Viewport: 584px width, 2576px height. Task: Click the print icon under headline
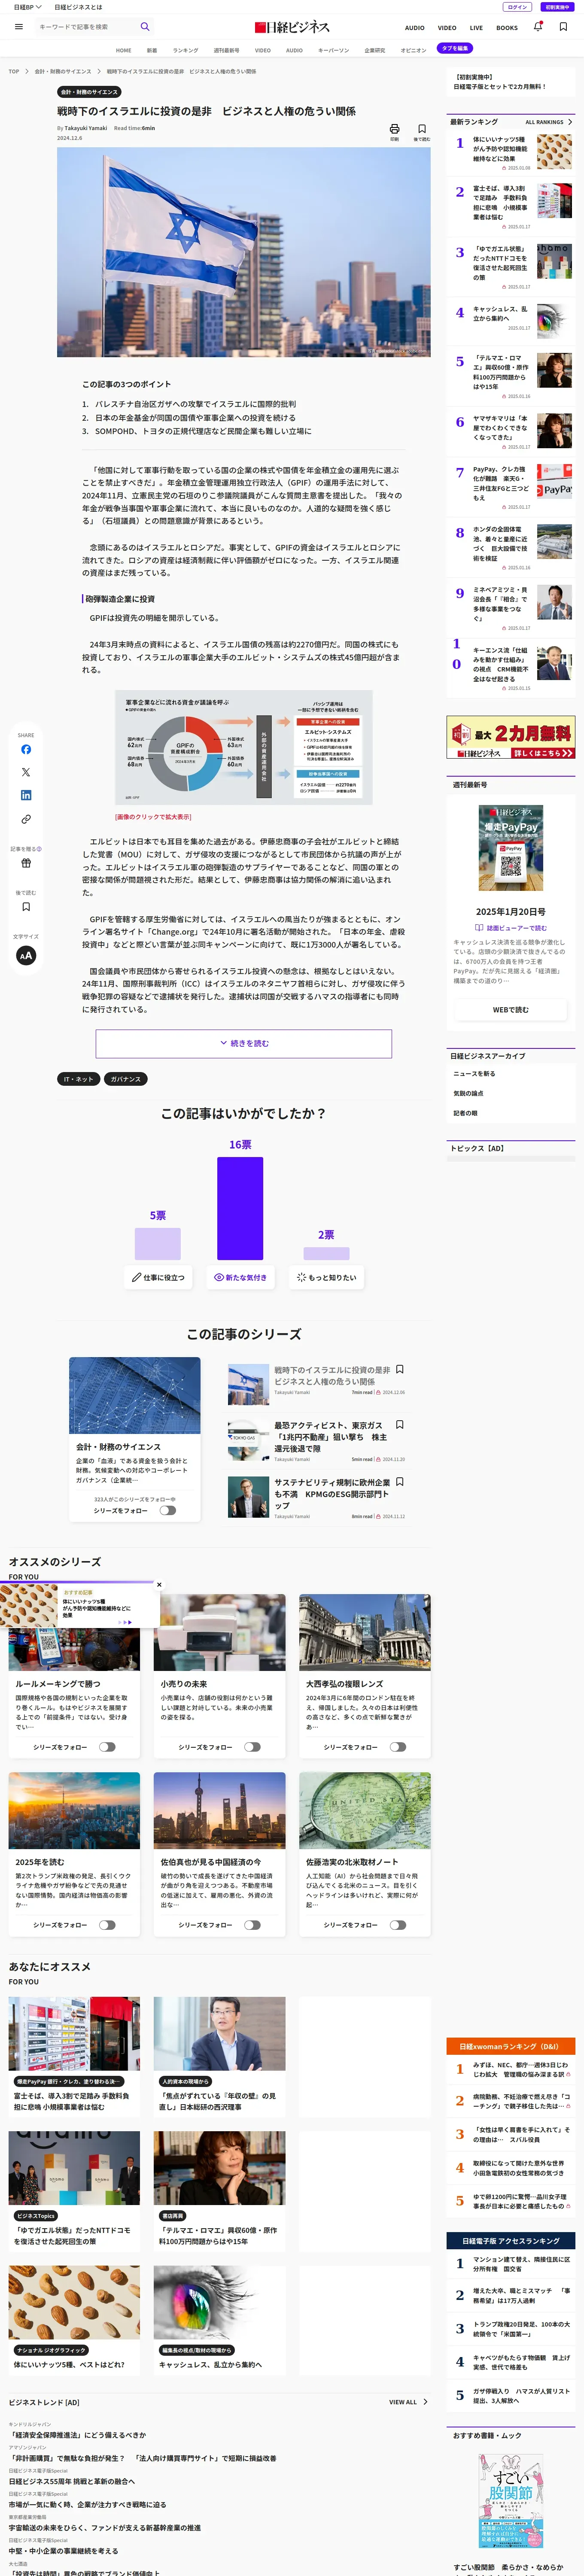click(x=394, y=129)
